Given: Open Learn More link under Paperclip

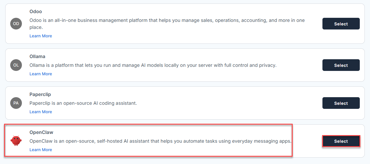Looking at the screenshot, I should [41, 112].
